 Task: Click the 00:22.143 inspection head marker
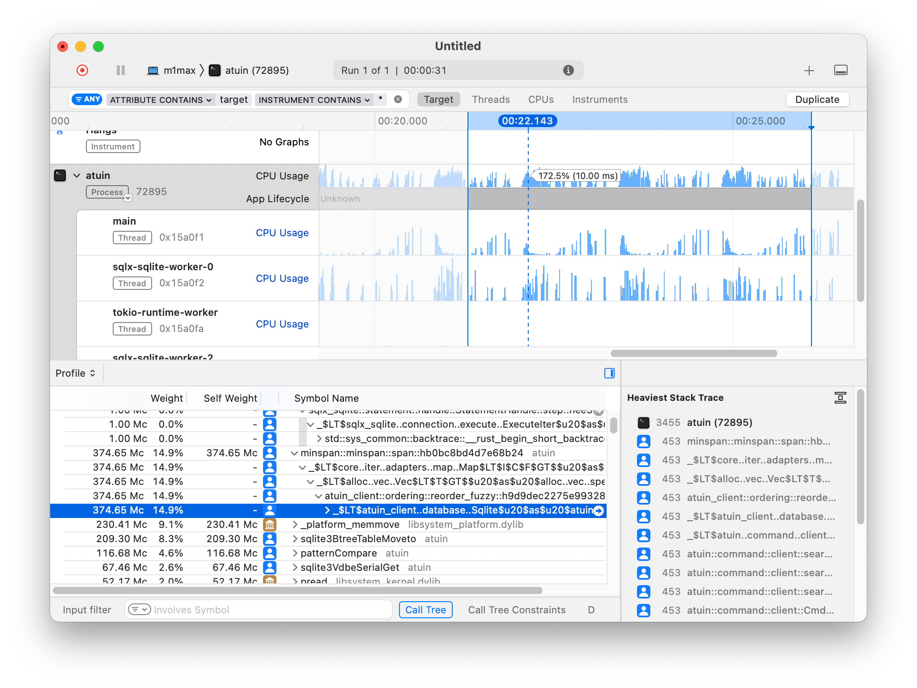pos(527,121)
